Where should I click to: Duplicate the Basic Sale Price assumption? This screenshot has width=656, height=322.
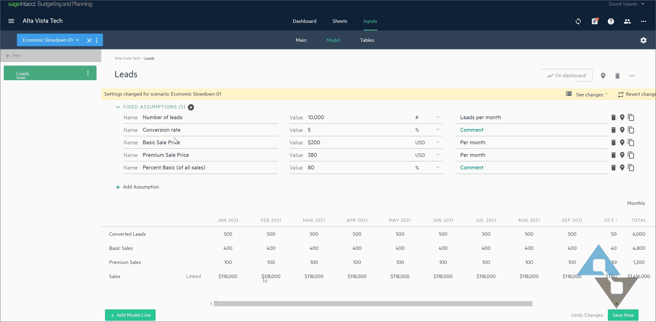pyautogui.click(x=631, y=143)
